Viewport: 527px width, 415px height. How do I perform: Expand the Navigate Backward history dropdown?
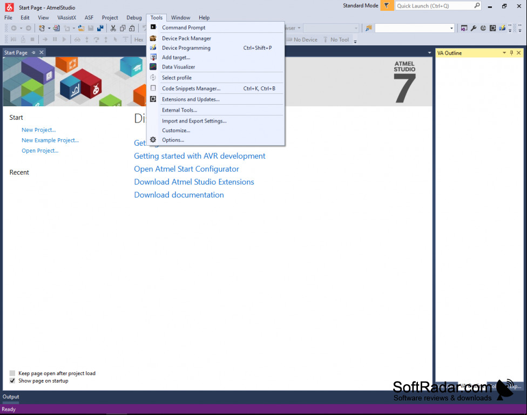[x=21, y=28]
